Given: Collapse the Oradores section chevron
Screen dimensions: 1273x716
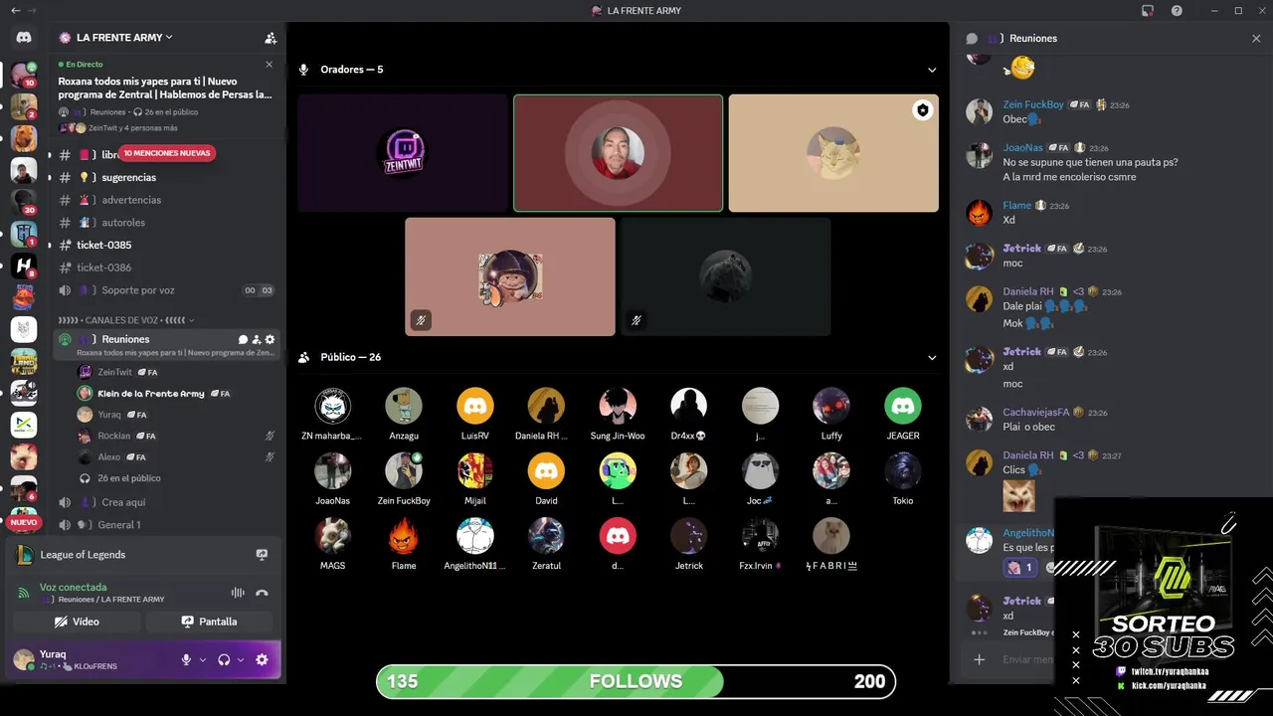Looking at the screenshot, I should tap(932, 70).
